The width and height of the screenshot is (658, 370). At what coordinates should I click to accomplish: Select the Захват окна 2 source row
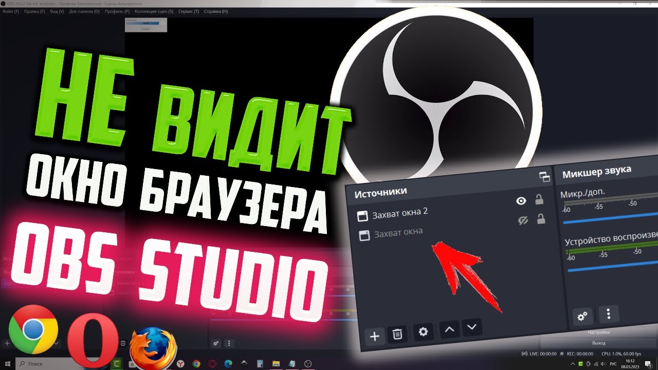point(451,208)
